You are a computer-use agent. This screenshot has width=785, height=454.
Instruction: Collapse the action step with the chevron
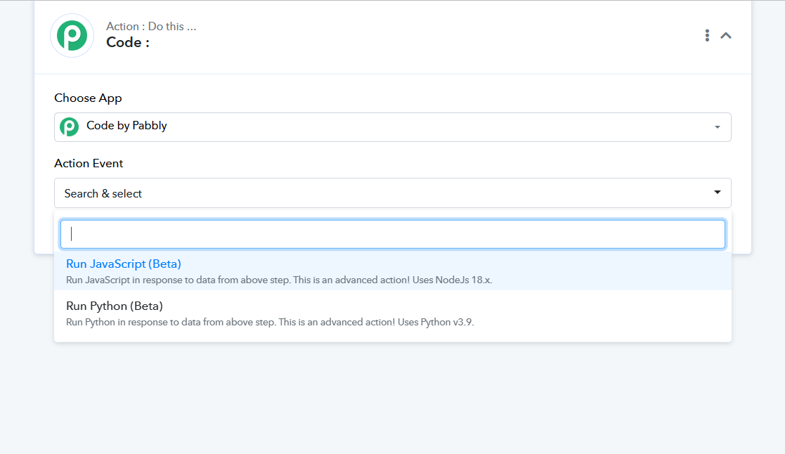pyautogui.click(x=726, y=36)
